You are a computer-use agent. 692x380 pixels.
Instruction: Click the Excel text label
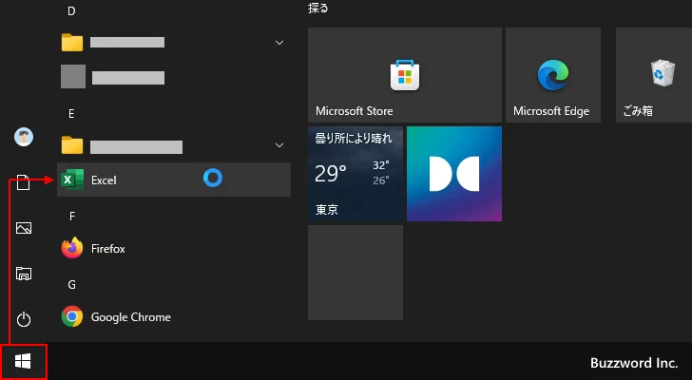pos(104,180)
